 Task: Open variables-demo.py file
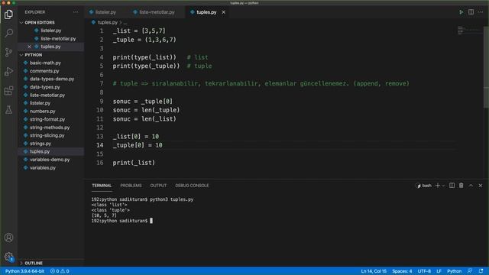tap(50, 160)
